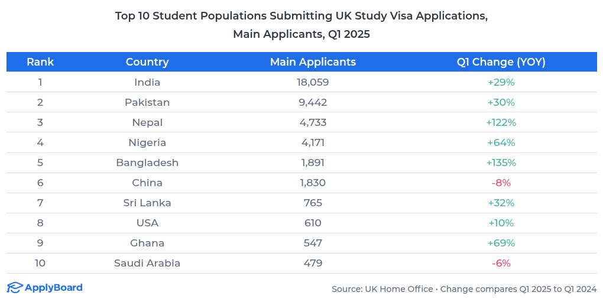Click the Q1 Change (YOY) header
This screenshot has height=302, width=603.
click(501, 62)
